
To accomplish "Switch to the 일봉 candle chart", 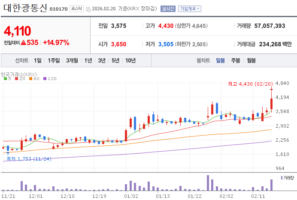I will 220,60.
